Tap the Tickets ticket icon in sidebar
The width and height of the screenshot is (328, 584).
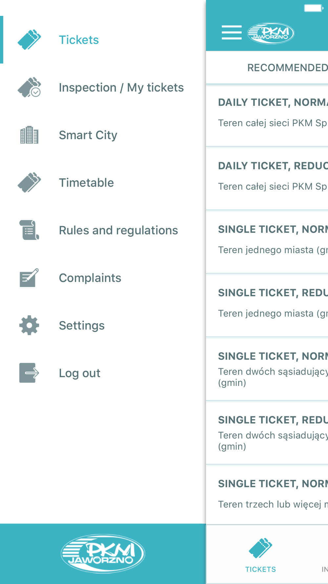tap(29, 40)
